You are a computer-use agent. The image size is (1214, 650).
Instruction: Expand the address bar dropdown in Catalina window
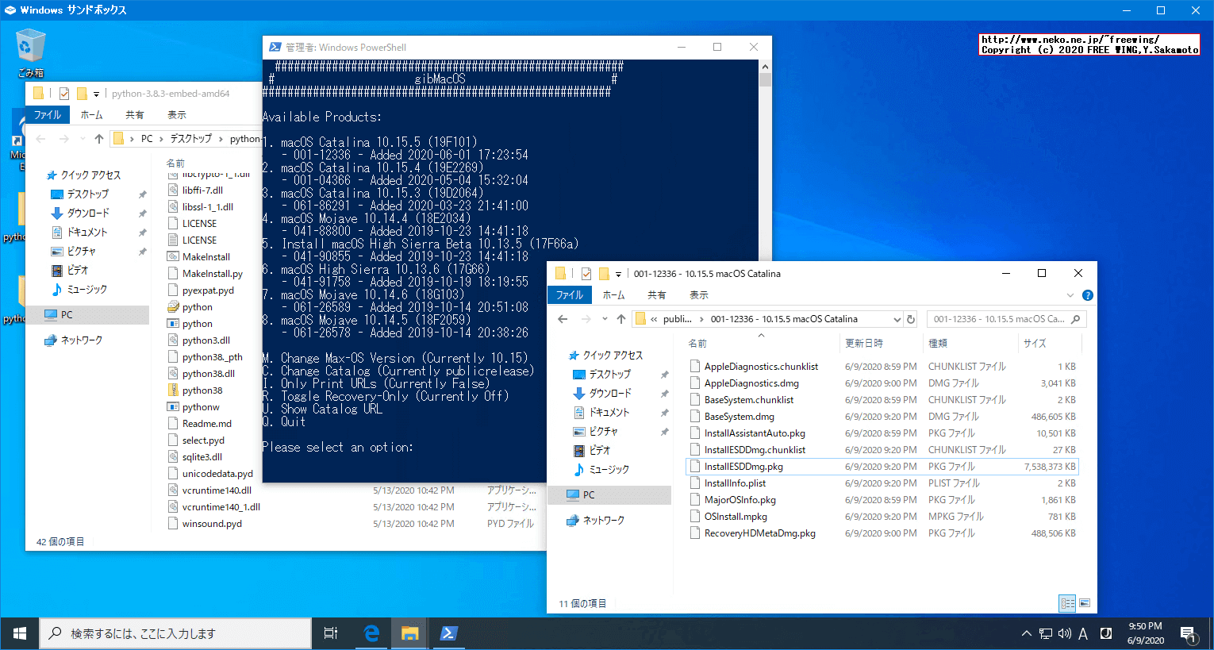[x=897, y=319]
